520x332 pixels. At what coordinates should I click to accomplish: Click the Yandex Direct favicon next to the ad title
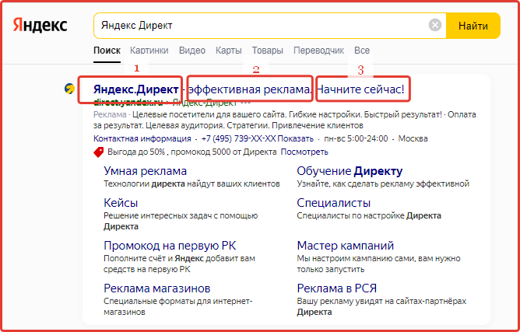pos(69,89)
